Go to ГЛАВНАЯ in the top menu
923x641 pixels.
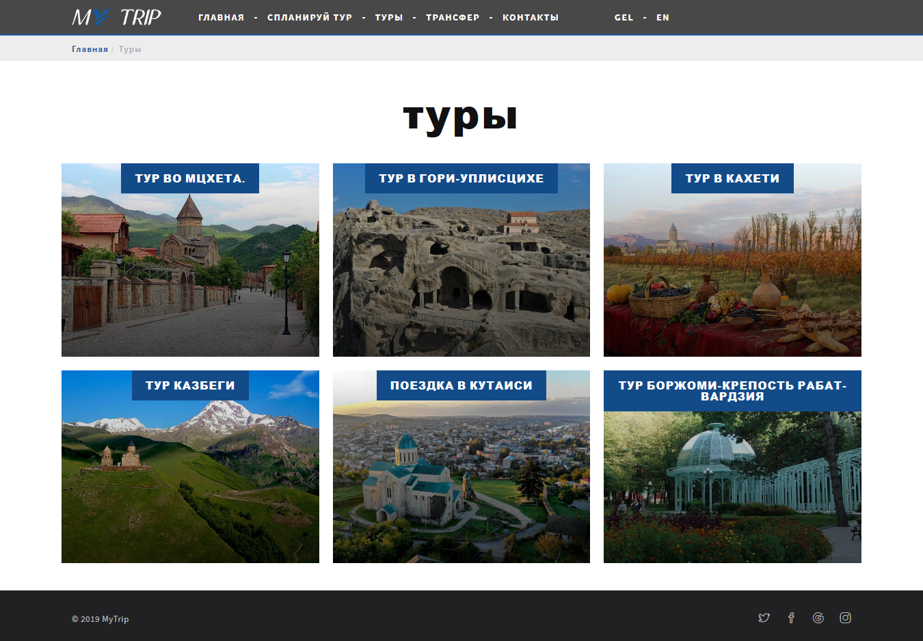click(221, 18)
